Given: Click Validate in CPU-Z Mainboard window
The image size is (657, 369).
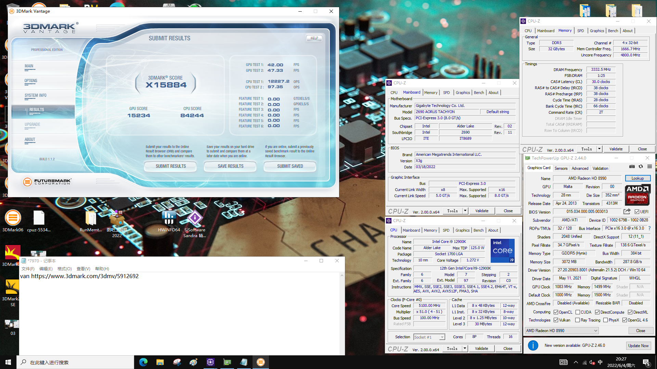Looking at the screenshot, I should point(482,211).
